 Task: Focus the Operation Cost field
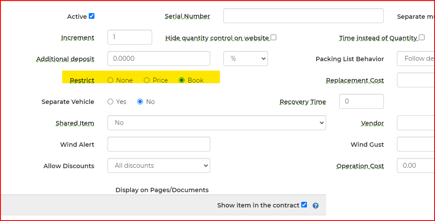[x=415, y=166]
